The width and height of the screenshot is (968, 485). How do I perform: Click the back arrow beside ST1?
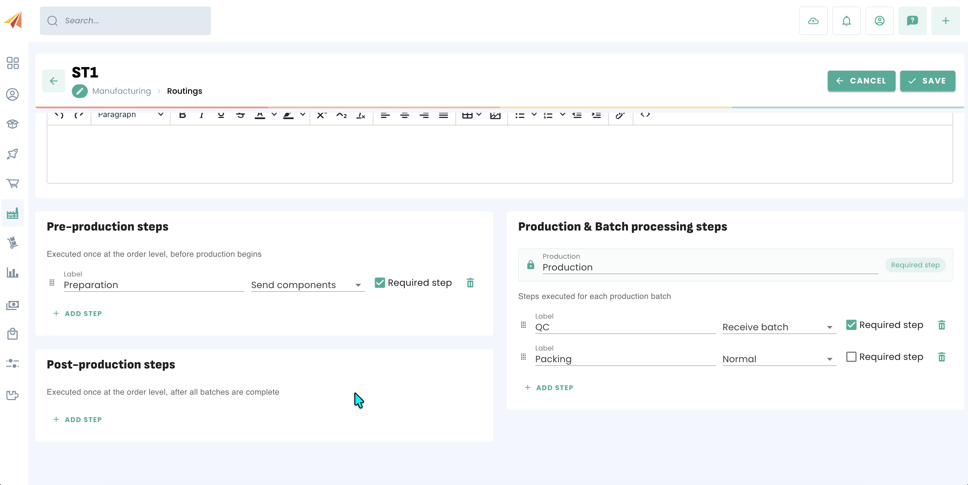coord(53,81)
